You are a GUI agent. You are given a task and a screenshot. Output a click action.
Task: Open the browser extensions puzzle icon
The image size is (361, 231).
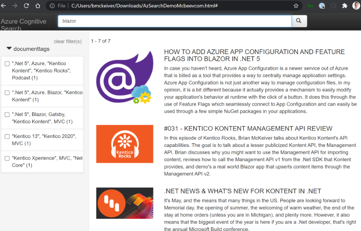click(345, 6)
